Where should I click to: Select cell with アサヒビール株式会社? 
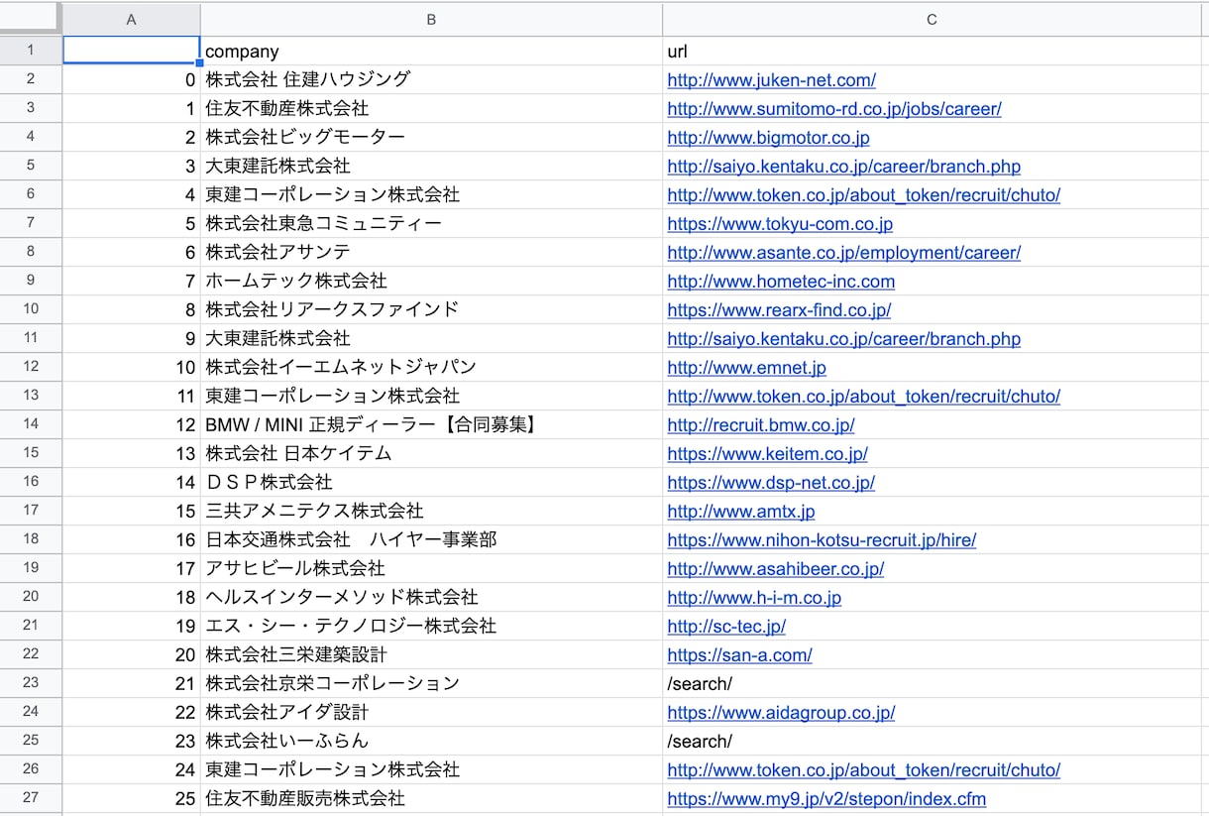point(431,568)
